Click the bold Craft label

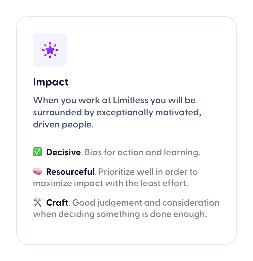57,203
